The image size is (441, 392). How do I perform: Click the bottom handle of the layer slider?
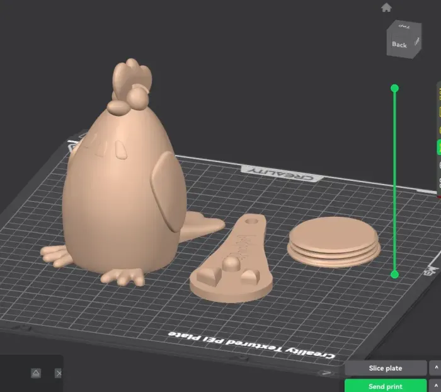point(395,274)
